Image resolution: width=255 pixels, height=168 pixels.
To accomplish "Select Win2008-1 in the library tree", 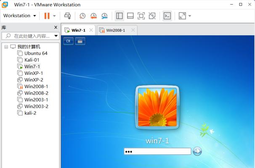I will point(36,87).
